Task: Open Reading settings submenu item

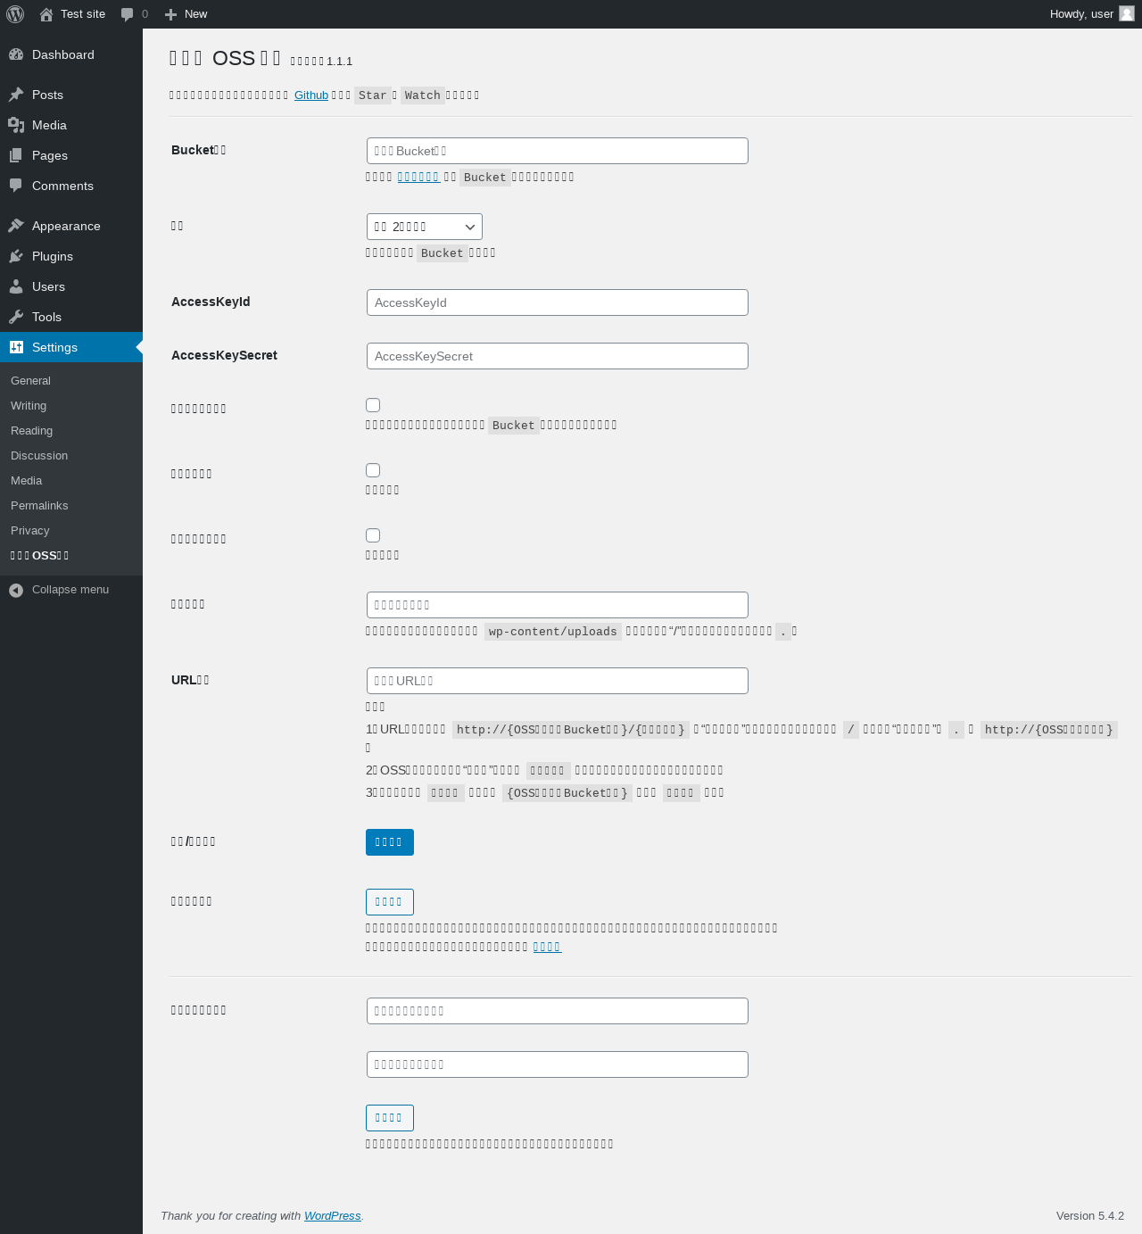Action: click(31, 430)
